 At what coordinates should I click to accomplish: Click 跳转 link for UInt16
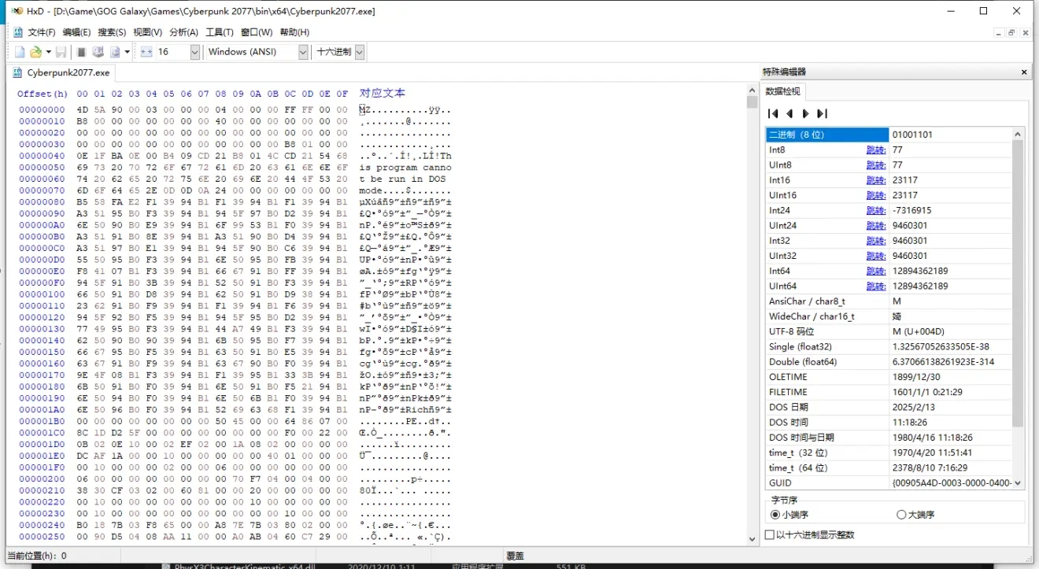click(875, 195)
